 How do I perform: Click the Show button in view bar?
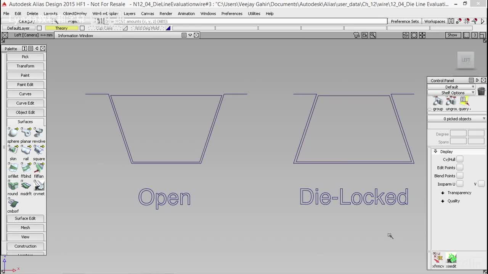coord(452,35)
